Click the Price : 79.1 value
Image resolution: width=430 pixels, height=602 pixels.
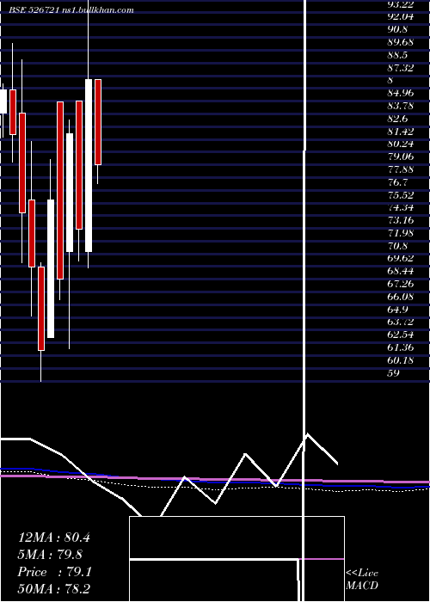(54, 572)
